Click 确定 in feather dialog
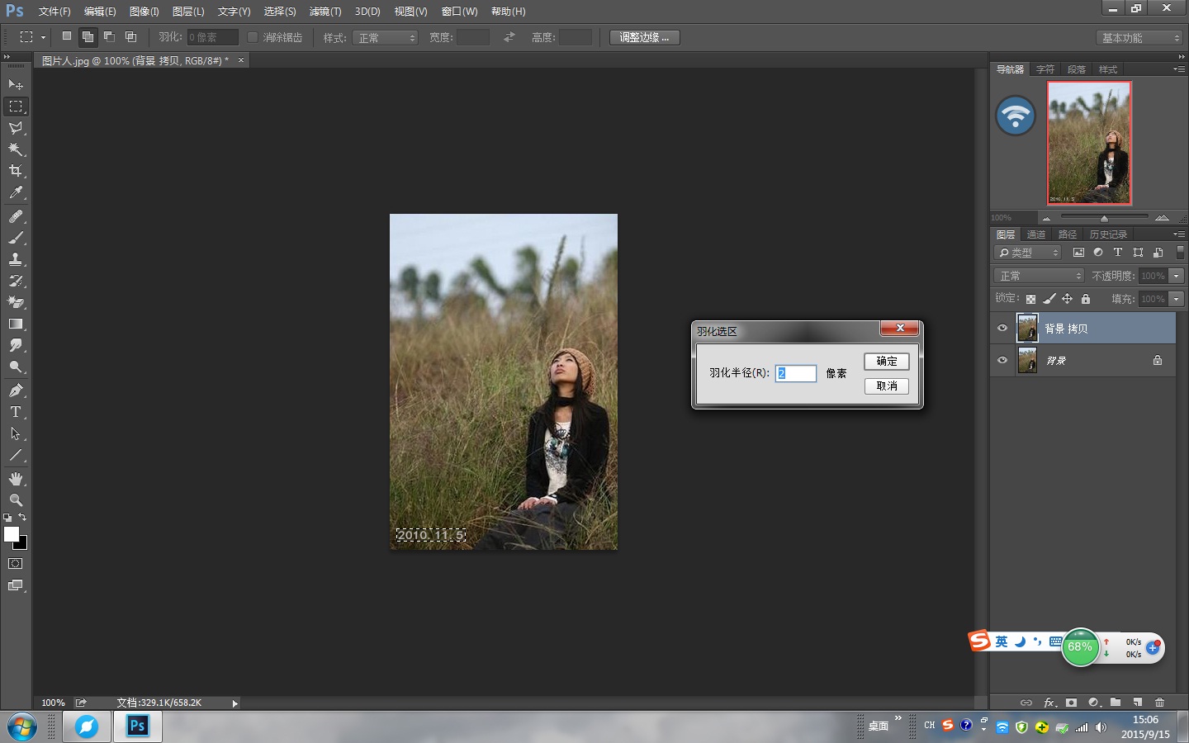Image resolution: width=1189 pixels, height=743 pixels. [887, 361]
